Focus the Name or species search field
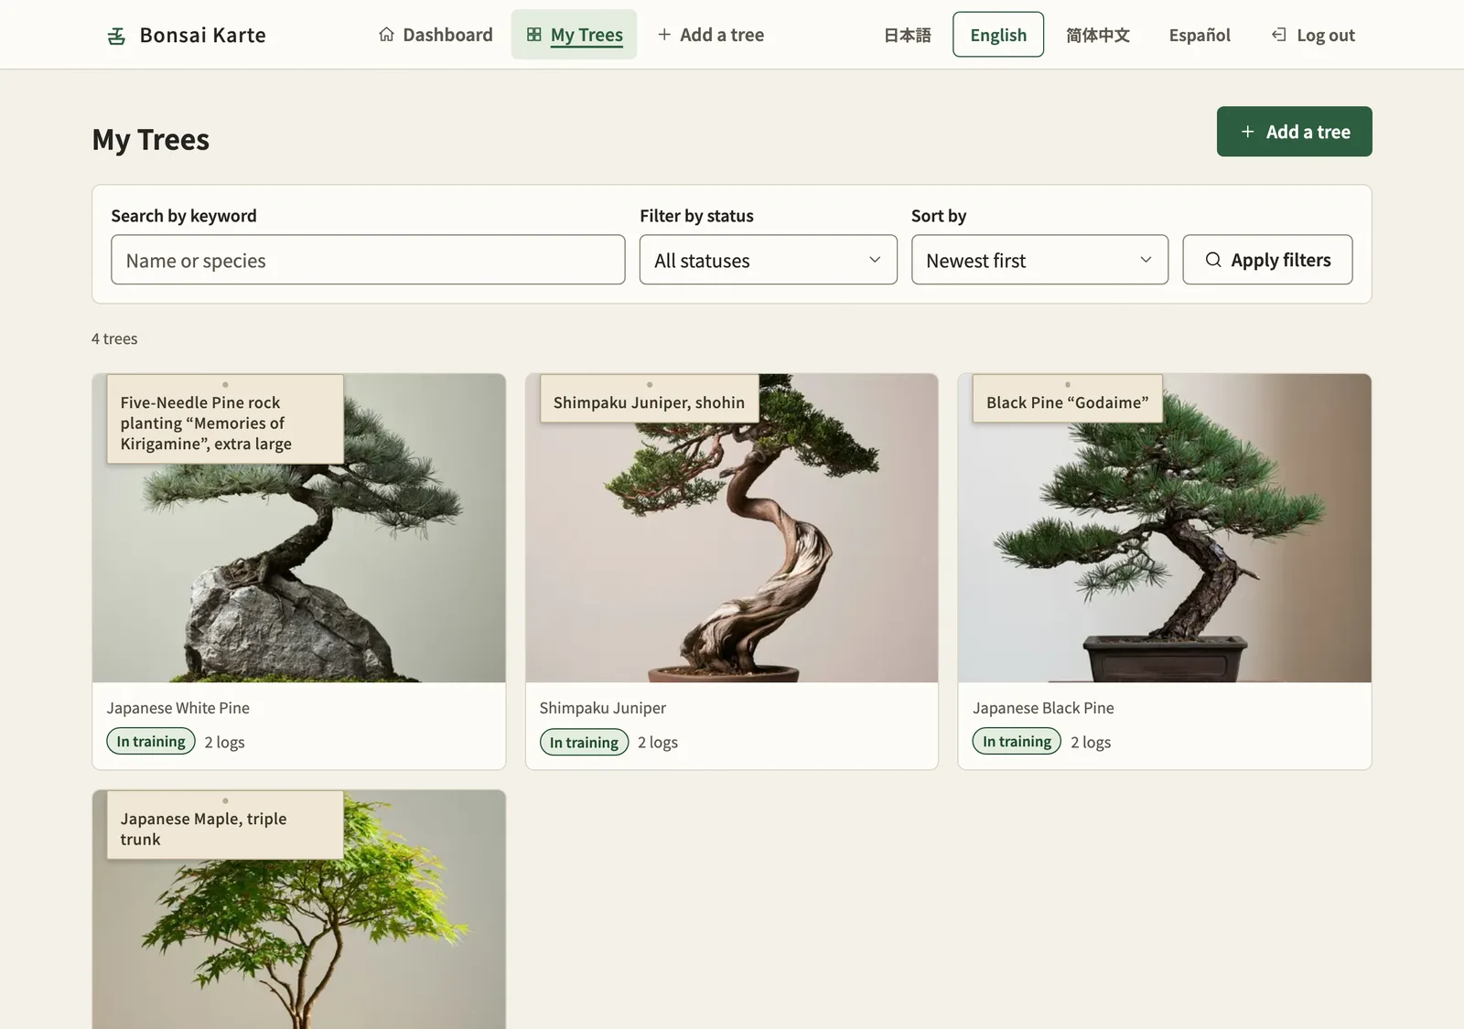The height and width of the screenshot is (1029, 1464). [x=368, y=260]
